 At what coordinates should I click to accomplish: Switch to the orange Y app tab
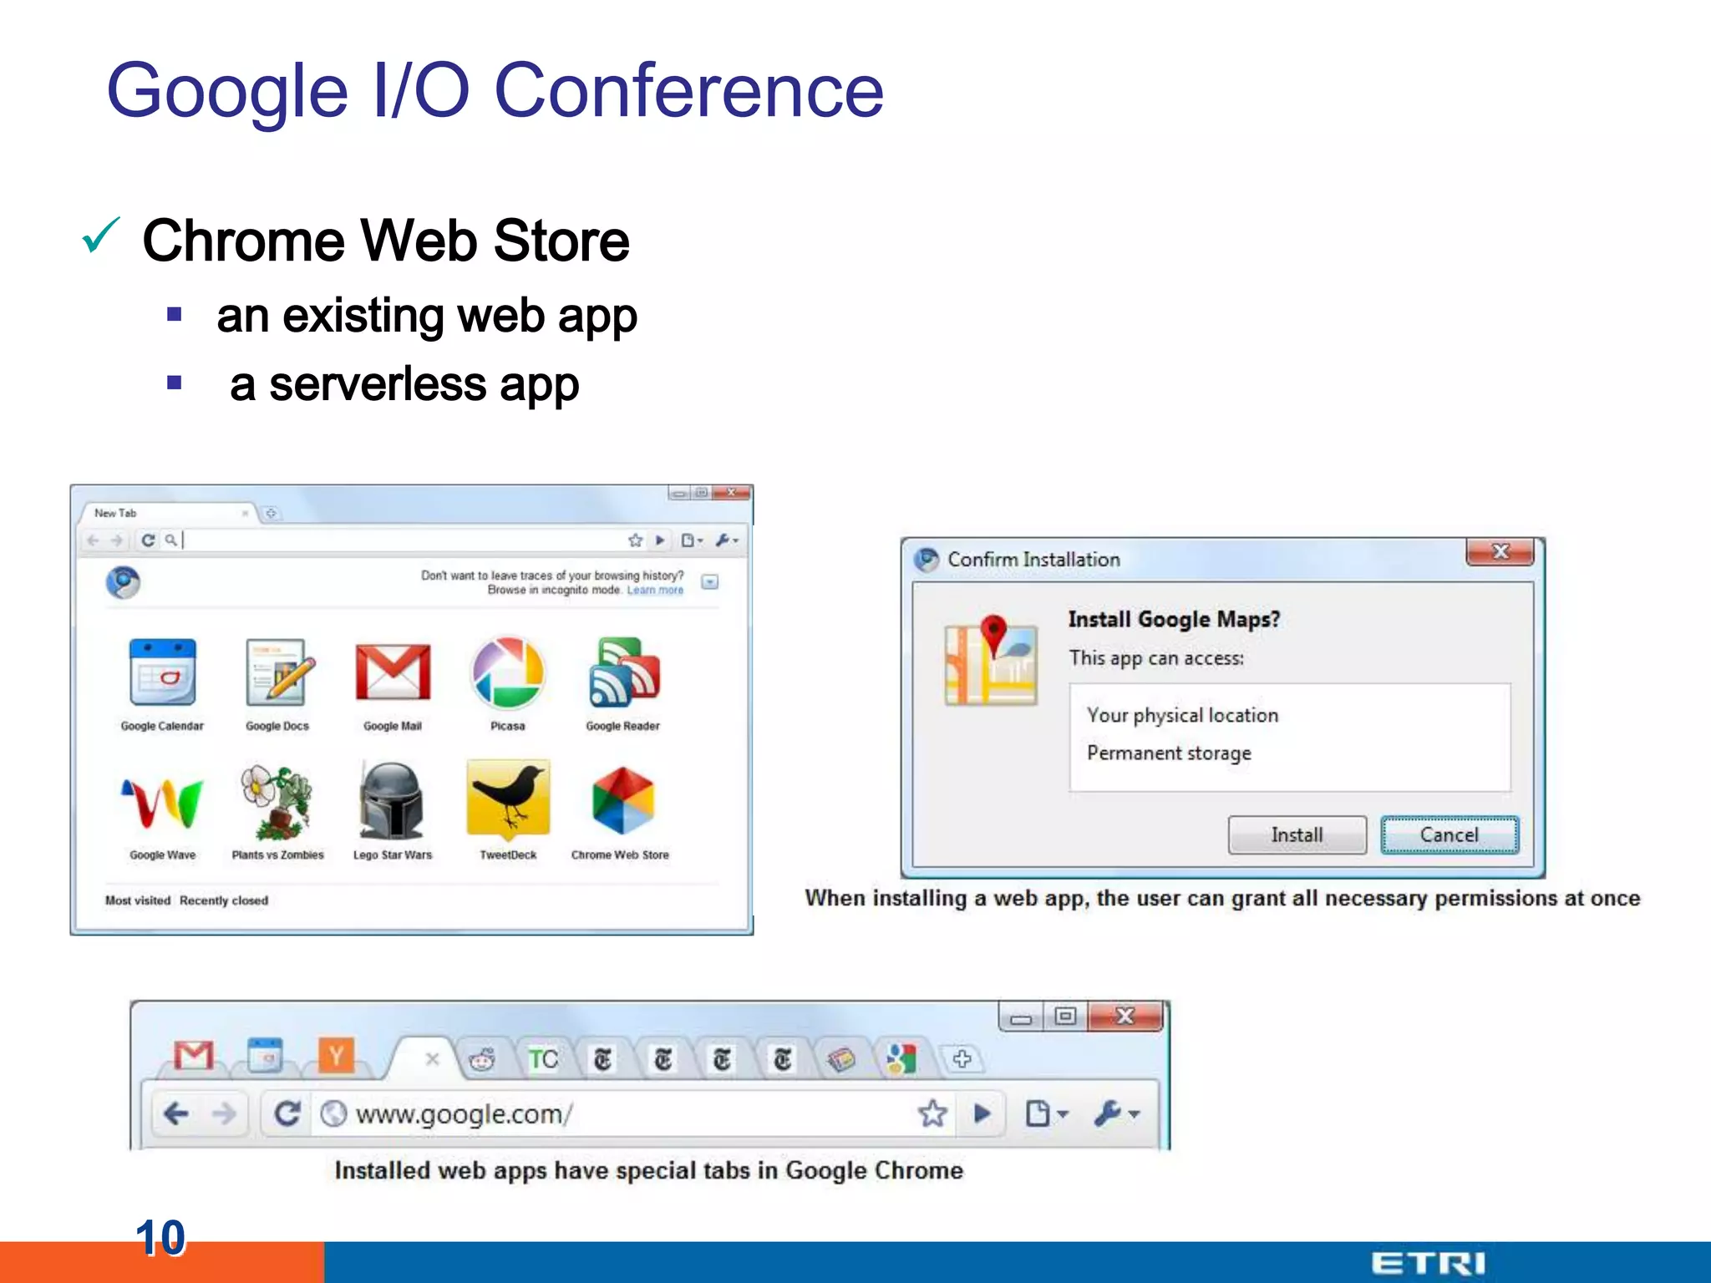pos(336,1056)
